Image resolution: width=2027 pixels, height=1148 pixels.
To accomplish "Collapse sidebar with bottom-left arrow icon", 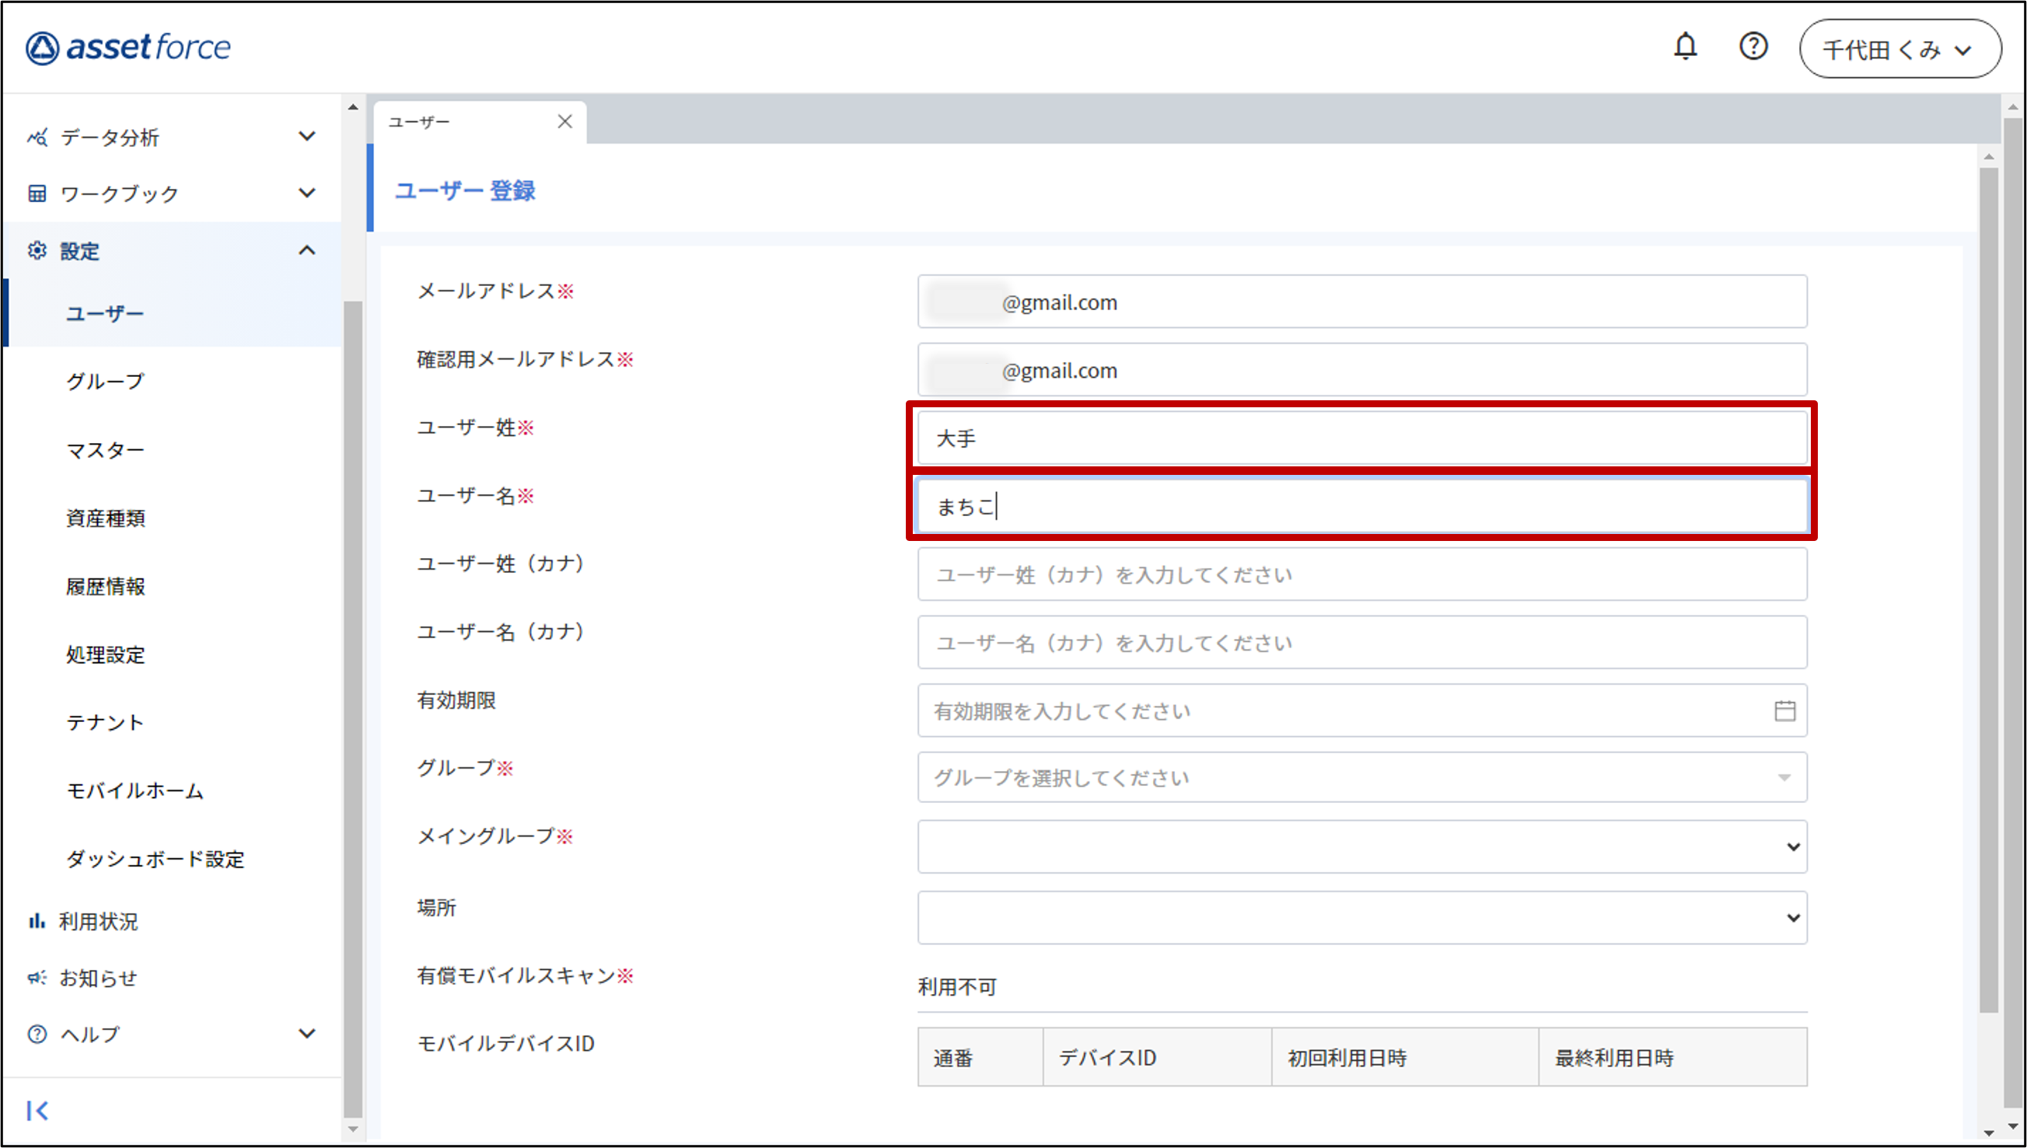I will [37, 1110].
